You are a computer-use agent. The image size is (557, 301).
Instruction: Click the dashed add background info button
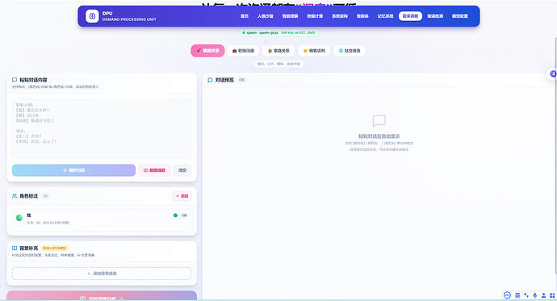tap(102, 274)
